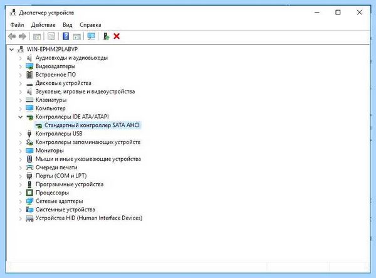Viewport: 376px width, 278px height.
Task: Collapse the WIN-EPHM2PLABVP root node
Action: [x=11, y=50]
